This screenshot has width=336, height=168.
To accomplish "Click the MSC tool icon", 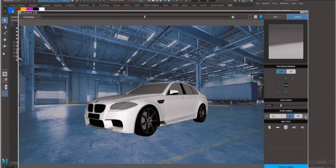I will (x=294, y=127).
